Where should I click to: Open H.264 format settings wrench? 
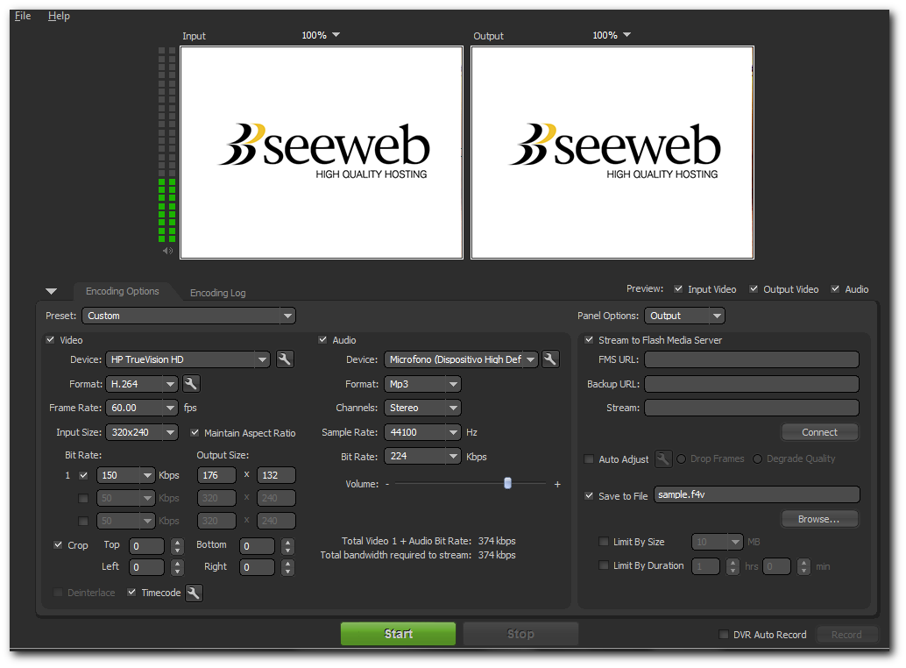tap(191, 384)
